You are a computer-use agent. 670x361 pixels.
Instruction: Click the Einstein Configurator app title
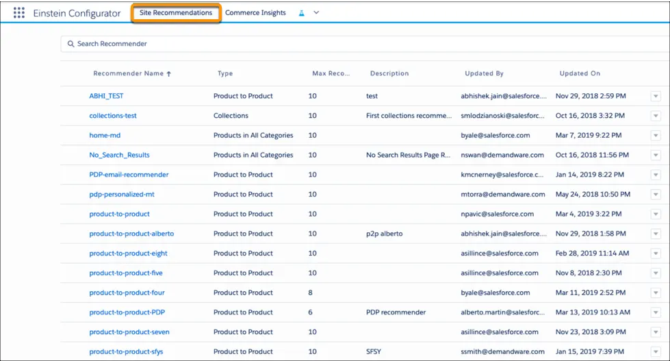(77, 13)
